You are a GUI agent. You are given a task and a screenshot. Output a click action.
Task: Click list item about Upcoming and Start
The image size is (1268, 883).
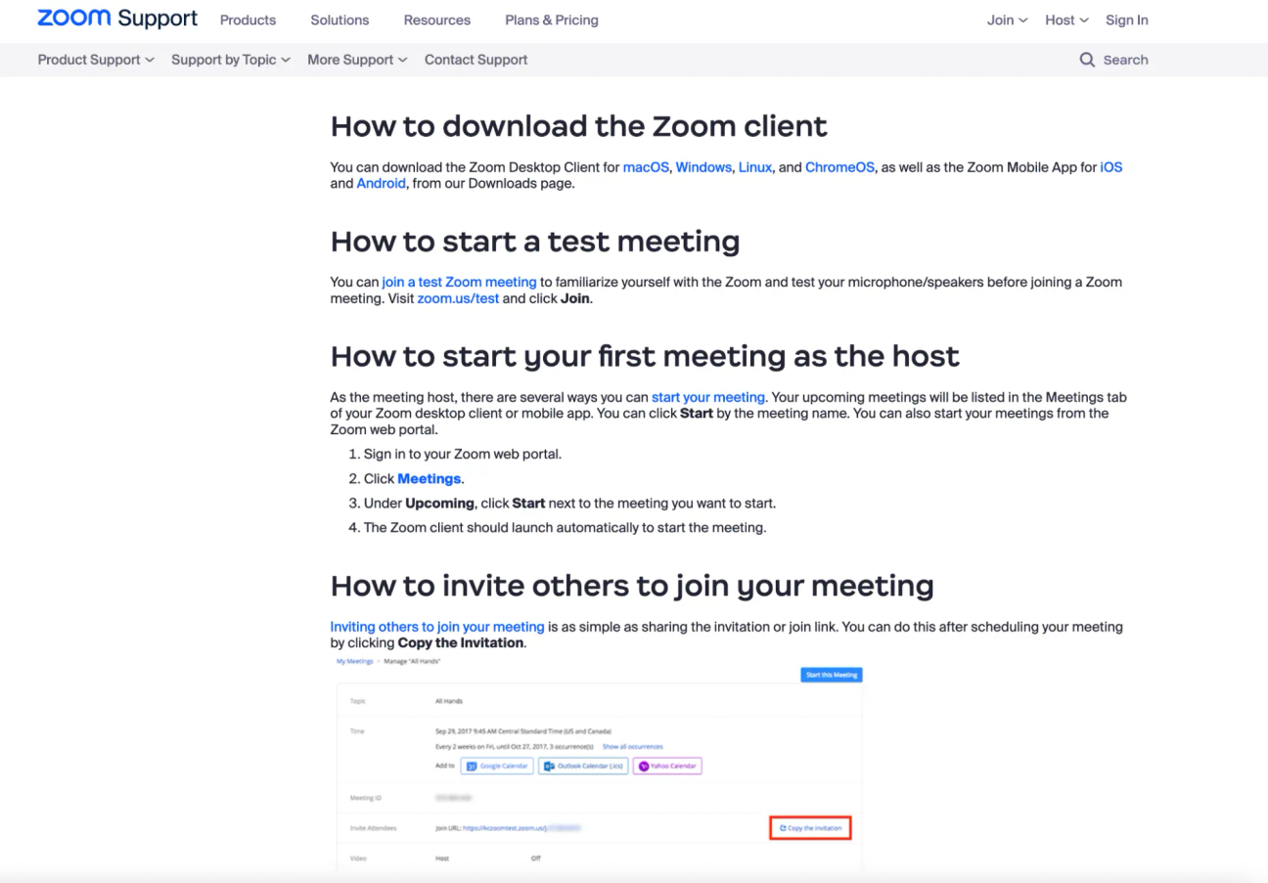[x=569, y=504]
